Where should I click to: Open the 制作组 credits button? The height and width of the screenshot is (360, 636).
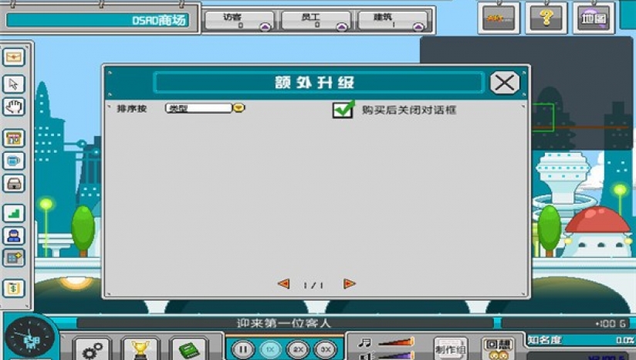pos(450,349)
